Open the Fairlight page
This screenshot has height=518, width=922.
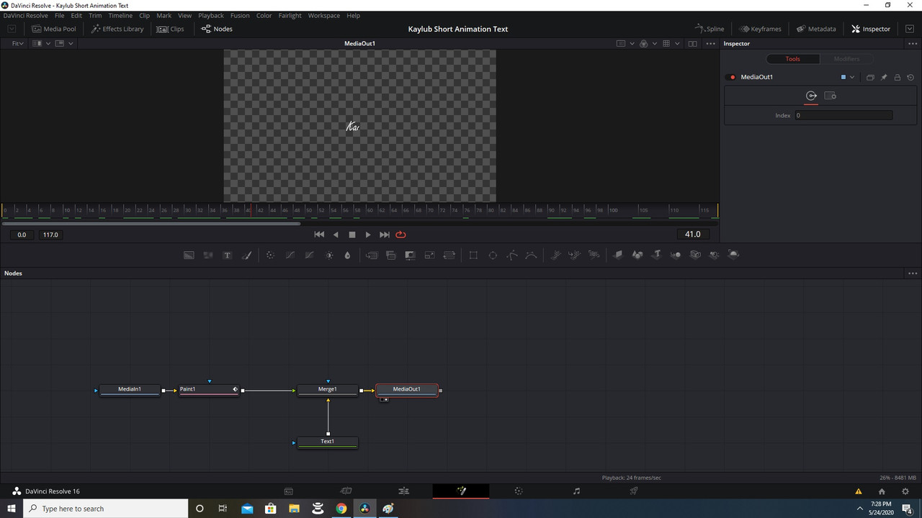[x=576, y=491]
